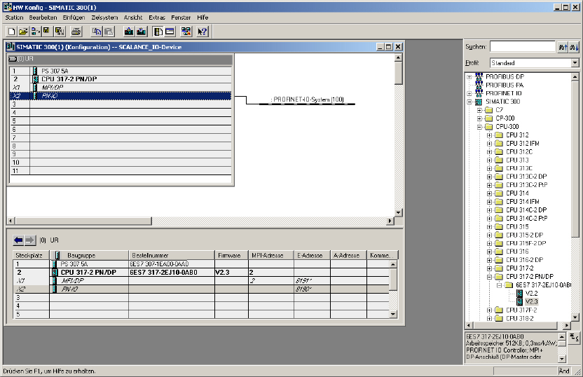Click the Bestellnummer column header
The image size is (583, 377).
(x=172, y=256)
